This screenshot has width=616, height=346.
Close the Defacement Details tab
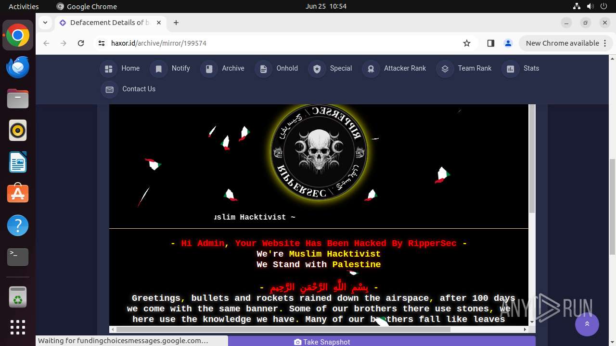[x=158, y=23]
